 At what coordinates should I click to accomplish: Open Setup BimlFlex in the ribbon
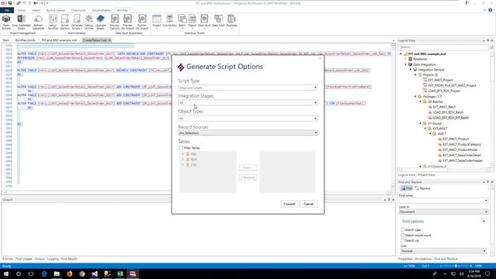[53, 22]
